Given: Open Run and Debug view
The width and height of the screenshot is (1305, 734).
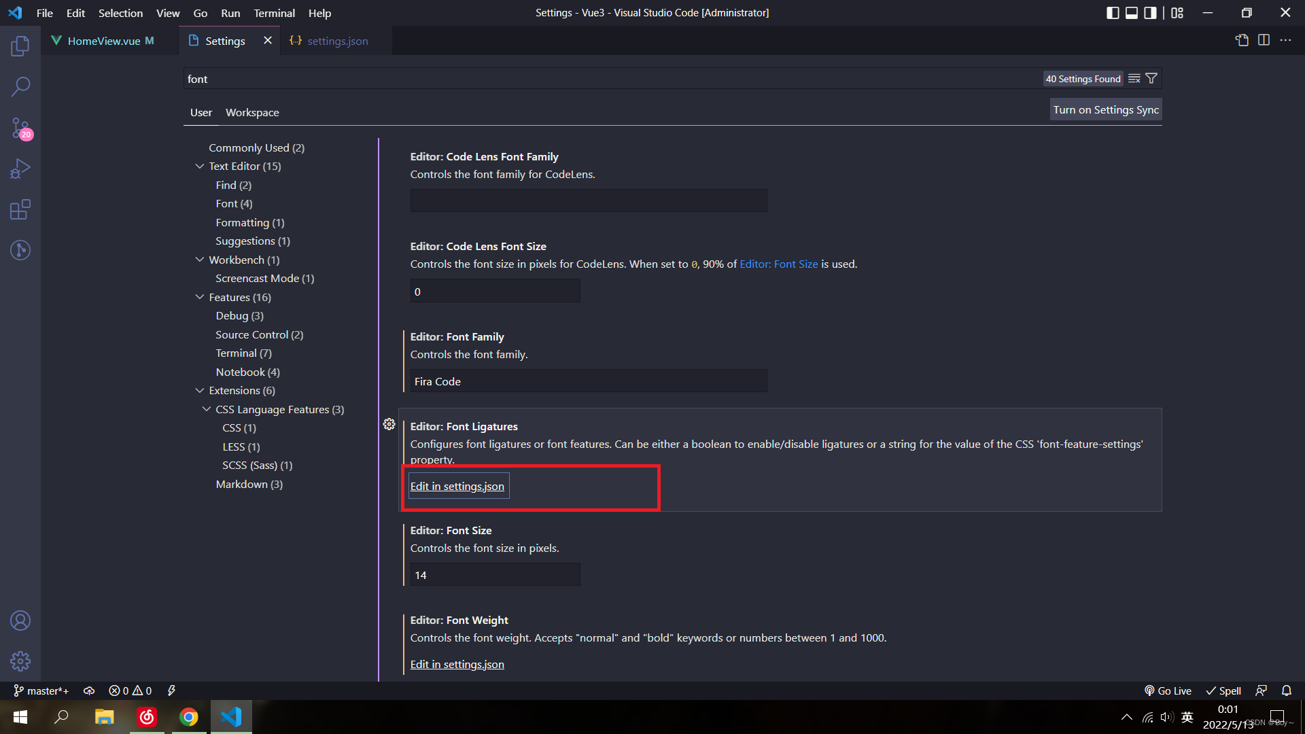Looking at the screenshot, I should coord(20,169).
